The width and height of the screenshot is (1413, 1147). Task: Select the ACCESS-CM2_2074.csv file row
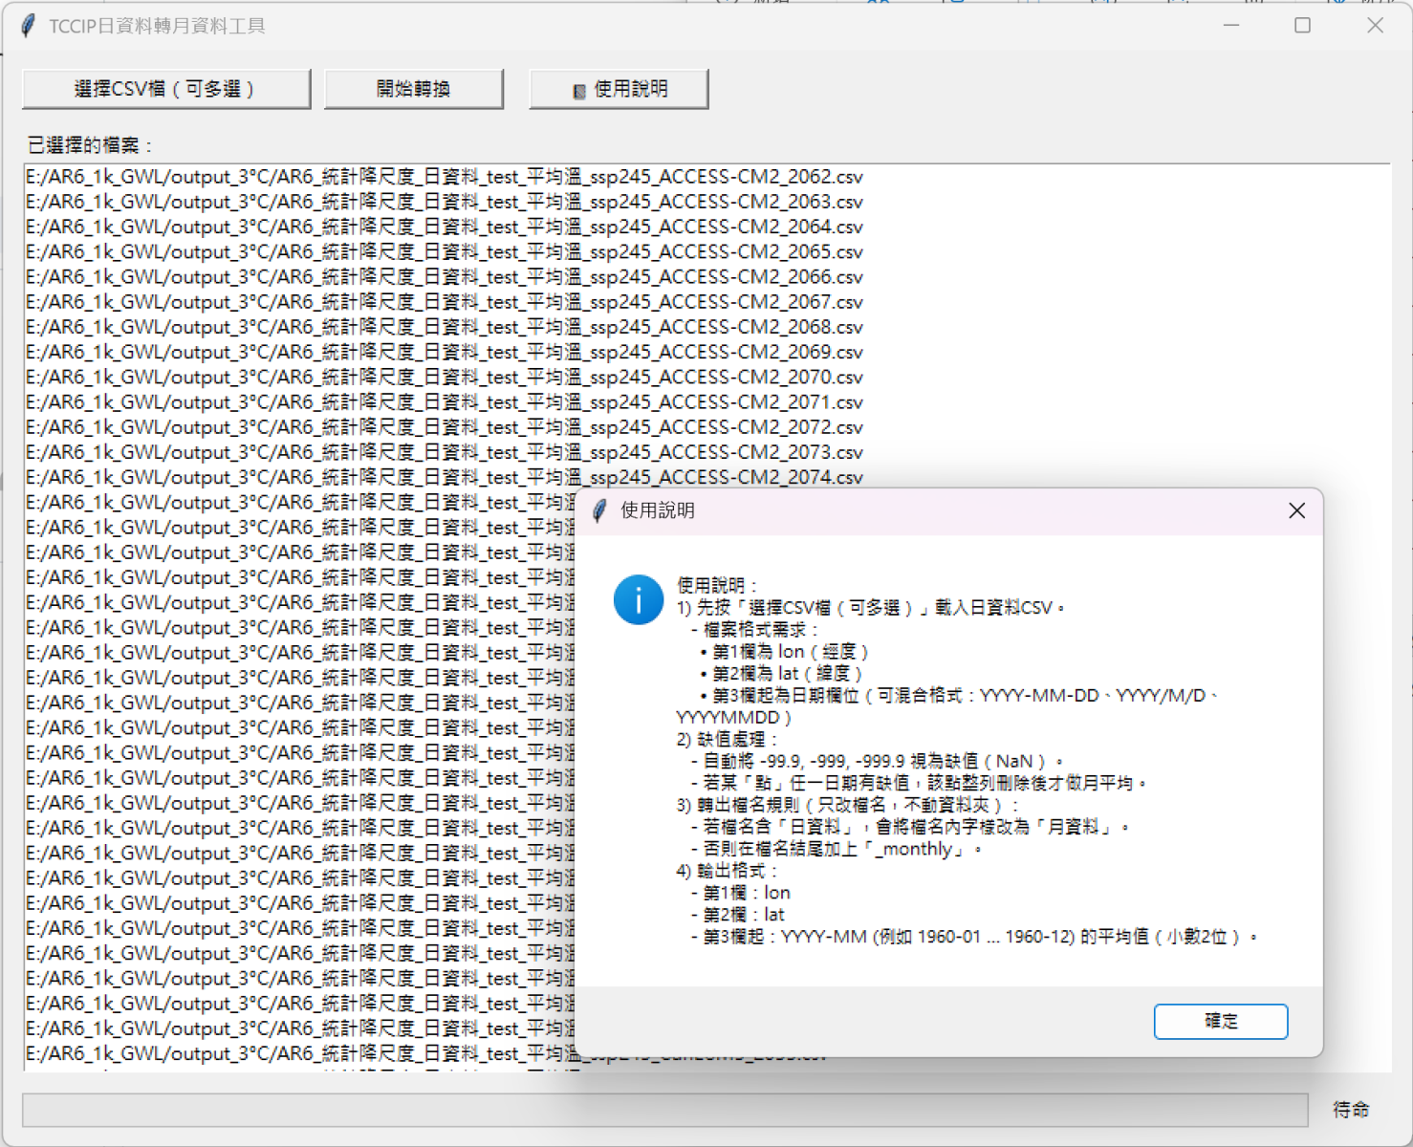pyautogui.click(x=445, y=477)
